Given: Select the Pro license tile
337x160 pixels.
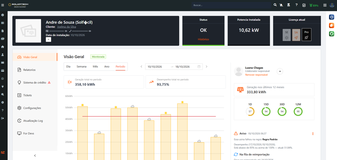Looking at the screenshot, I should pyautogui.click(x=306, y=34).
